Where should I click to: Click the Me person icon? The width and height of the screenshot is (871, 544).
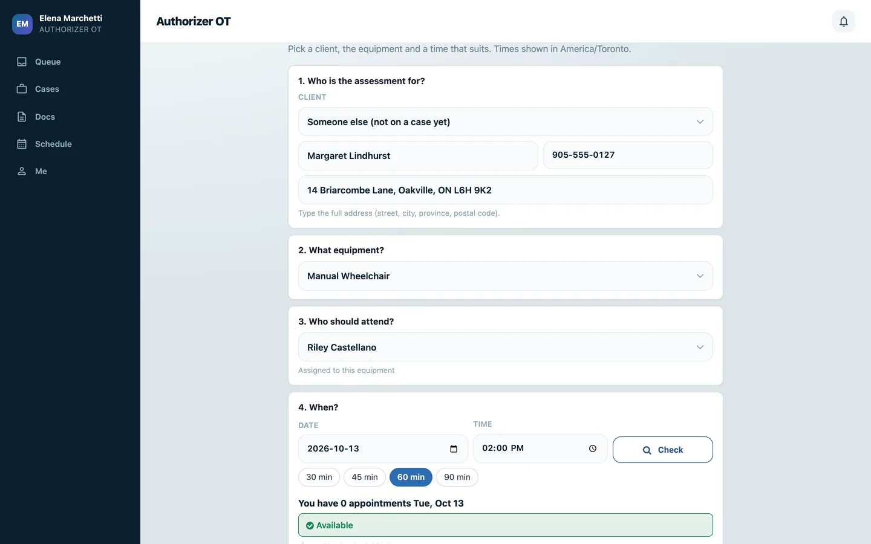coord(22,171)
